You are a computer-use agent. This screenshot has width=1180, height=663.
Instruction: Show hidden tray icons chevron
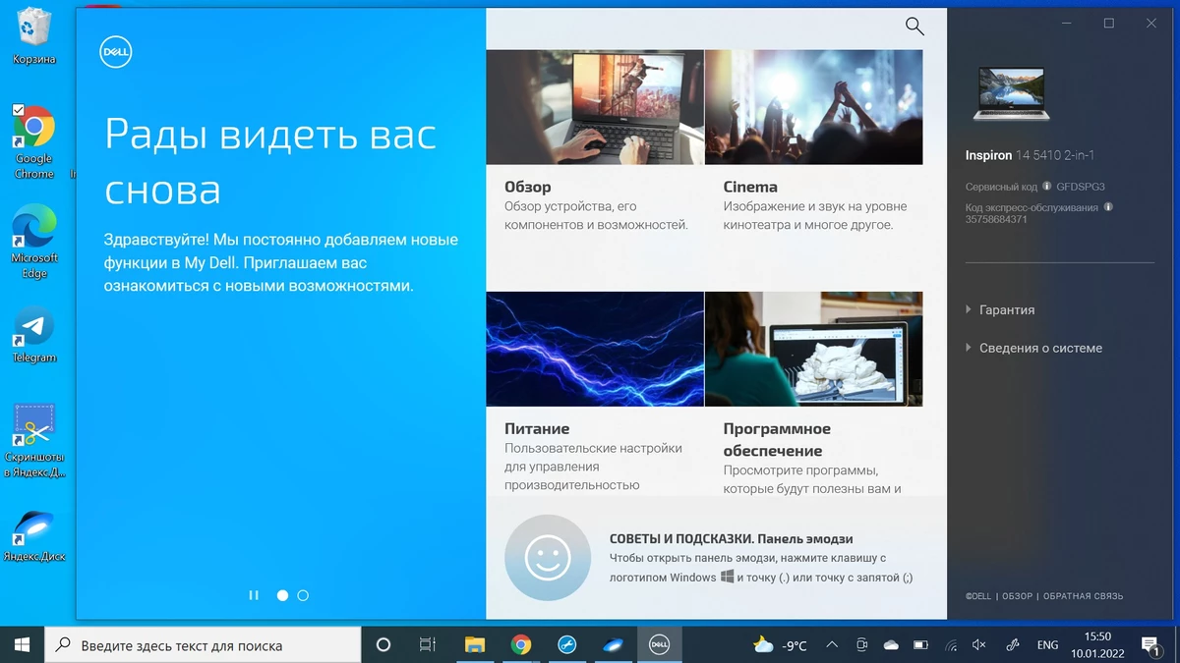(x=832, y=645)
